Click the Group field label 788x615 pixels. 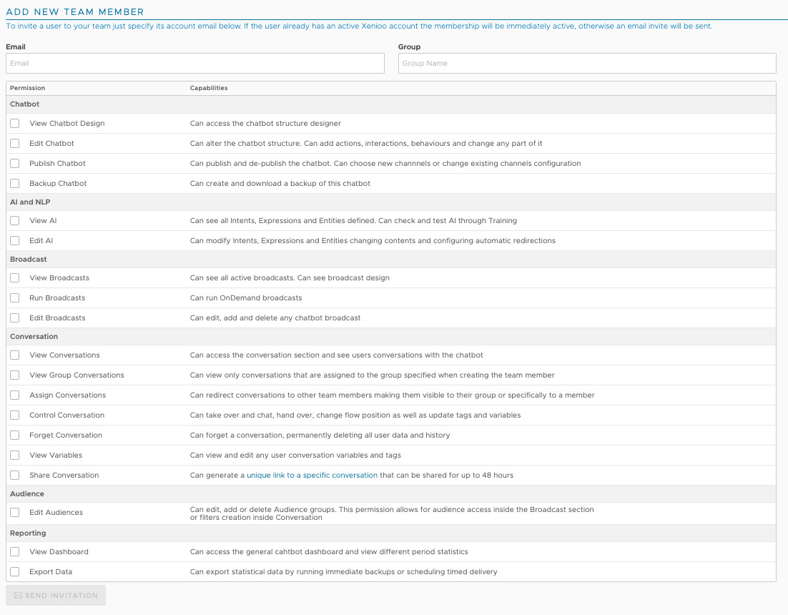coord(409,46)
